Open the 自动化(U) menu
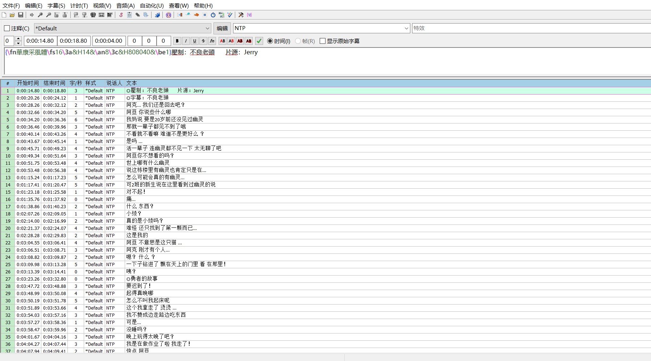 152,5
